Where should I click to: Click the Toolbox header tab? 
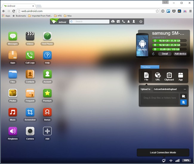coord(150,67)
